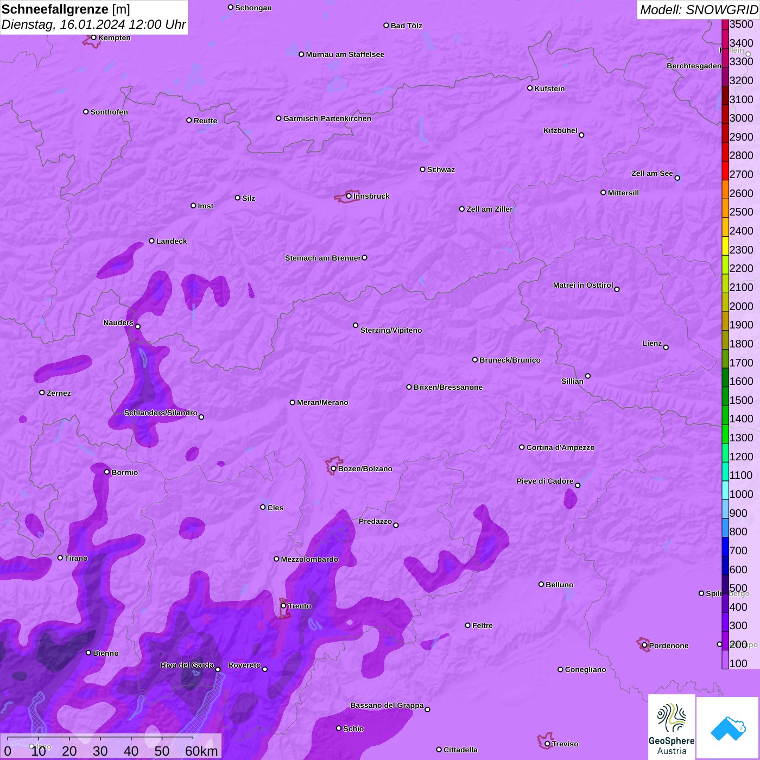Click the Zell am See label
Image resolution: width=760 pixels, height=760 pixels.
652,173
